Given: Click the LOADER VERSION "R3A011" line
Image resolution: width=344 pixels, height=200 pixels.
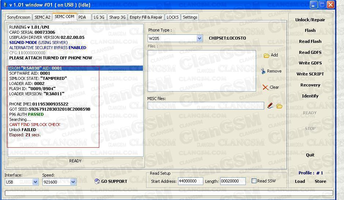Looking at the screenshot, I should tap(37, 94).
